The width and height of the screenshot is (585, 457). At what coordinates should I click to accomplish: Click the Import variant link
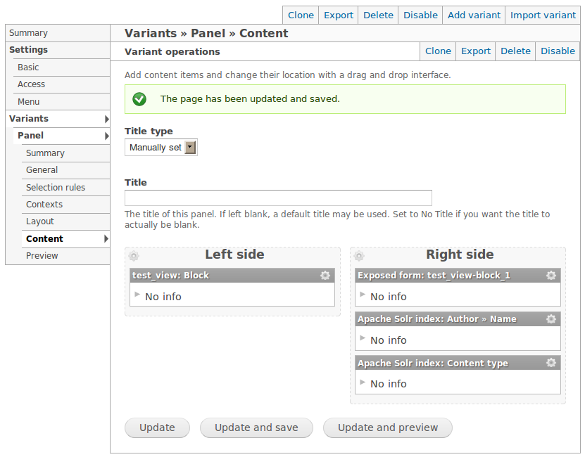point(543,15)
